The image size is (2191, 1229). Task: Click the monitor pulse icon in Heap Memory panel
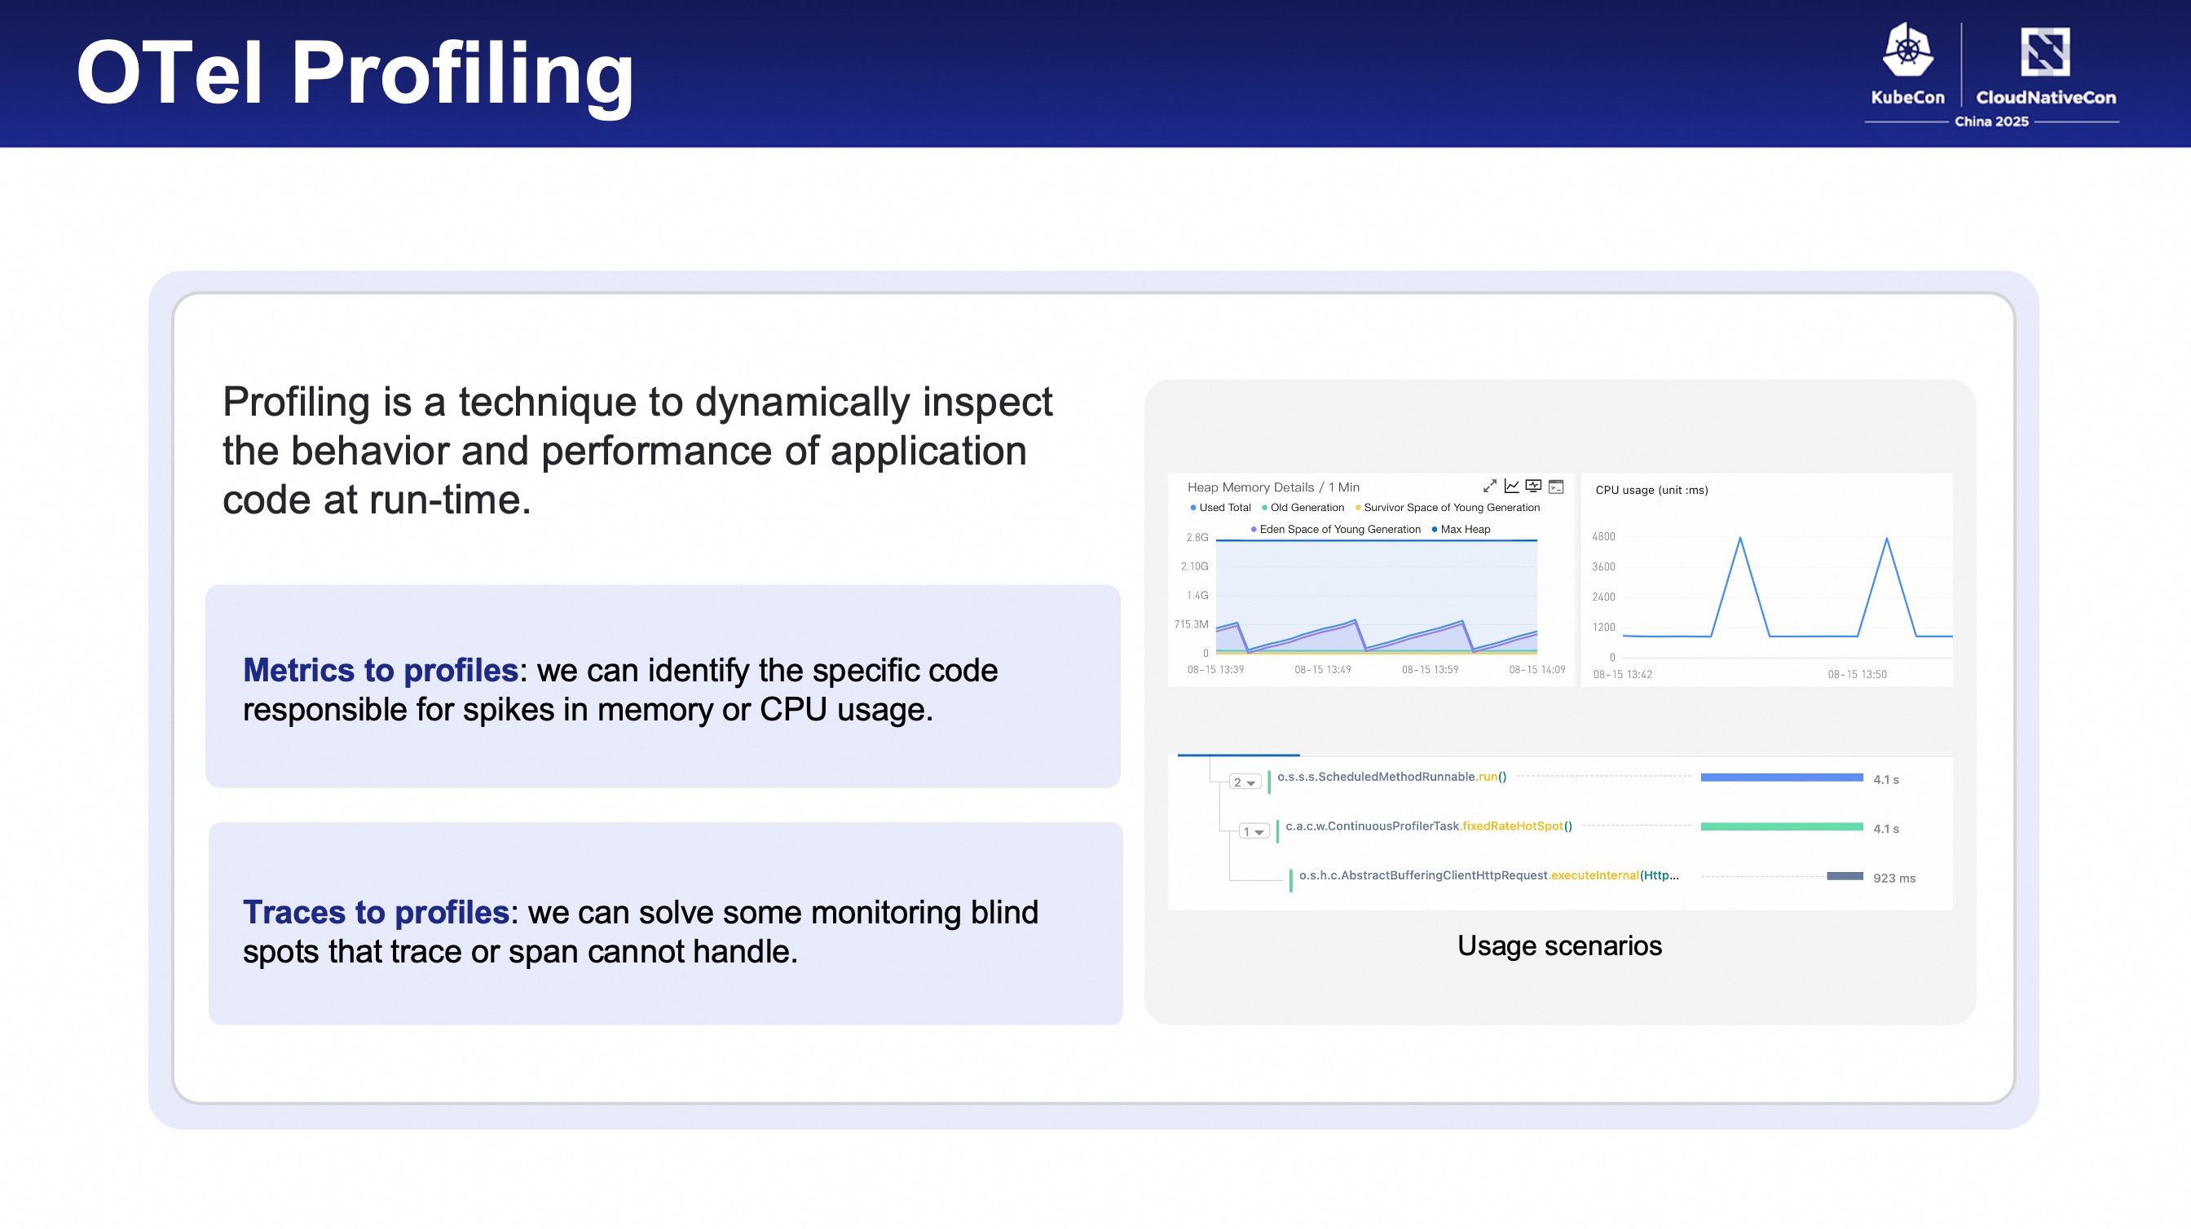pyautogui.click(x=1533, y=487)
